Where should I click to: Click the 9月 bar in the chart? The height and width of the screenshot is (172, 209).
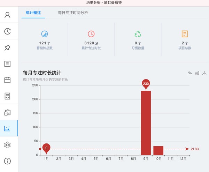(146, 123)
